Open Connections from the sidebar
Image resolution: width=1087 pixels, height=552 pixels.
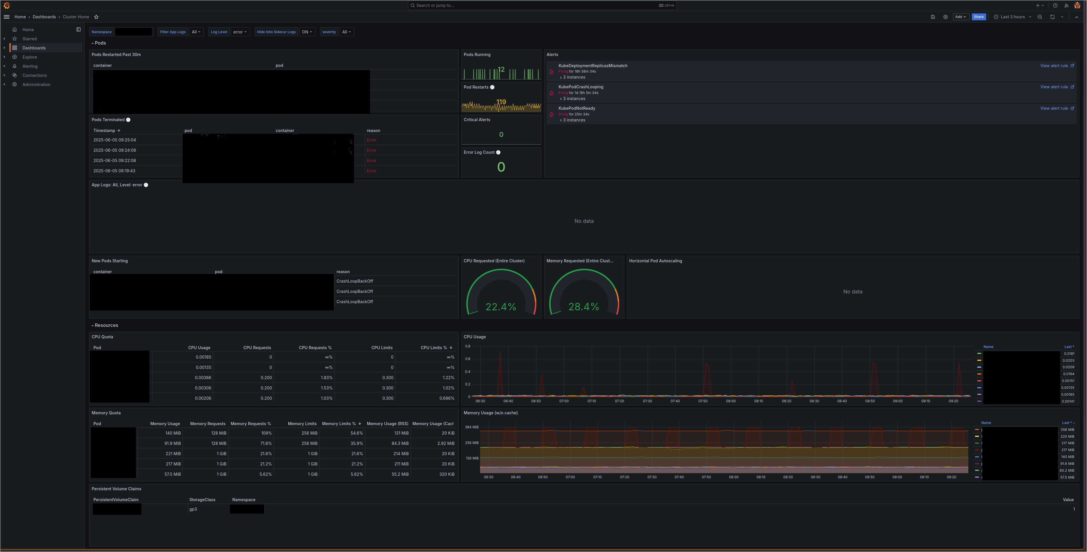click(x=35, y=75)
